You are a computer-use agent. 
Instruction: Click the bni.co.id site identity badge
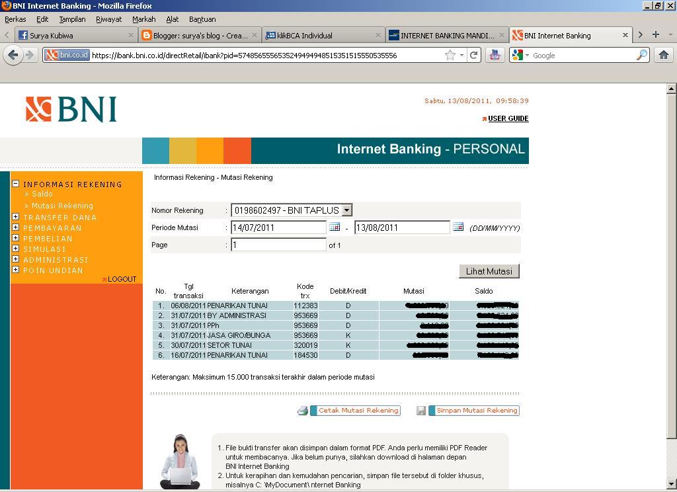[x=67, y=56]
